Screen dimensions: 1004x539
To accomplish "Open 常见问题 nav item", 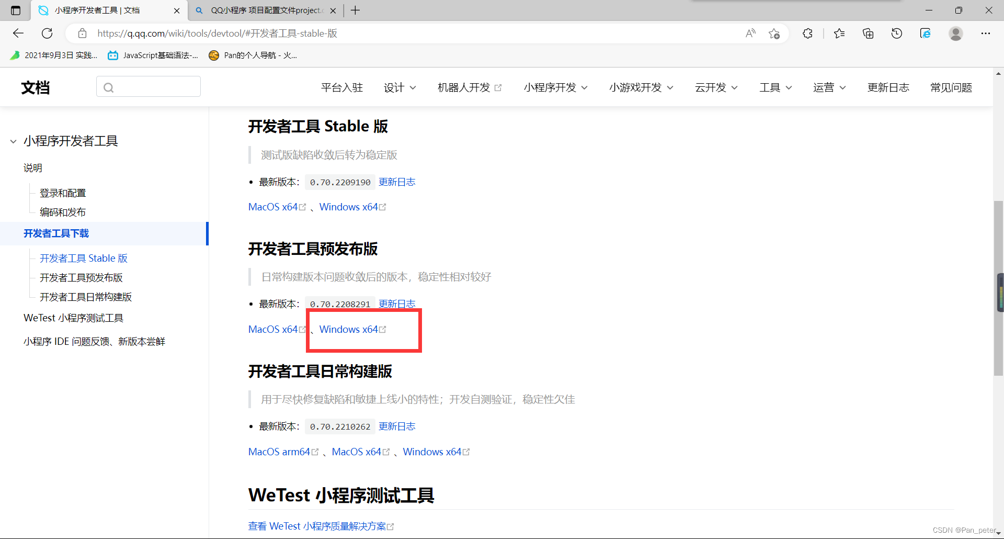I will tap(951, 87).
